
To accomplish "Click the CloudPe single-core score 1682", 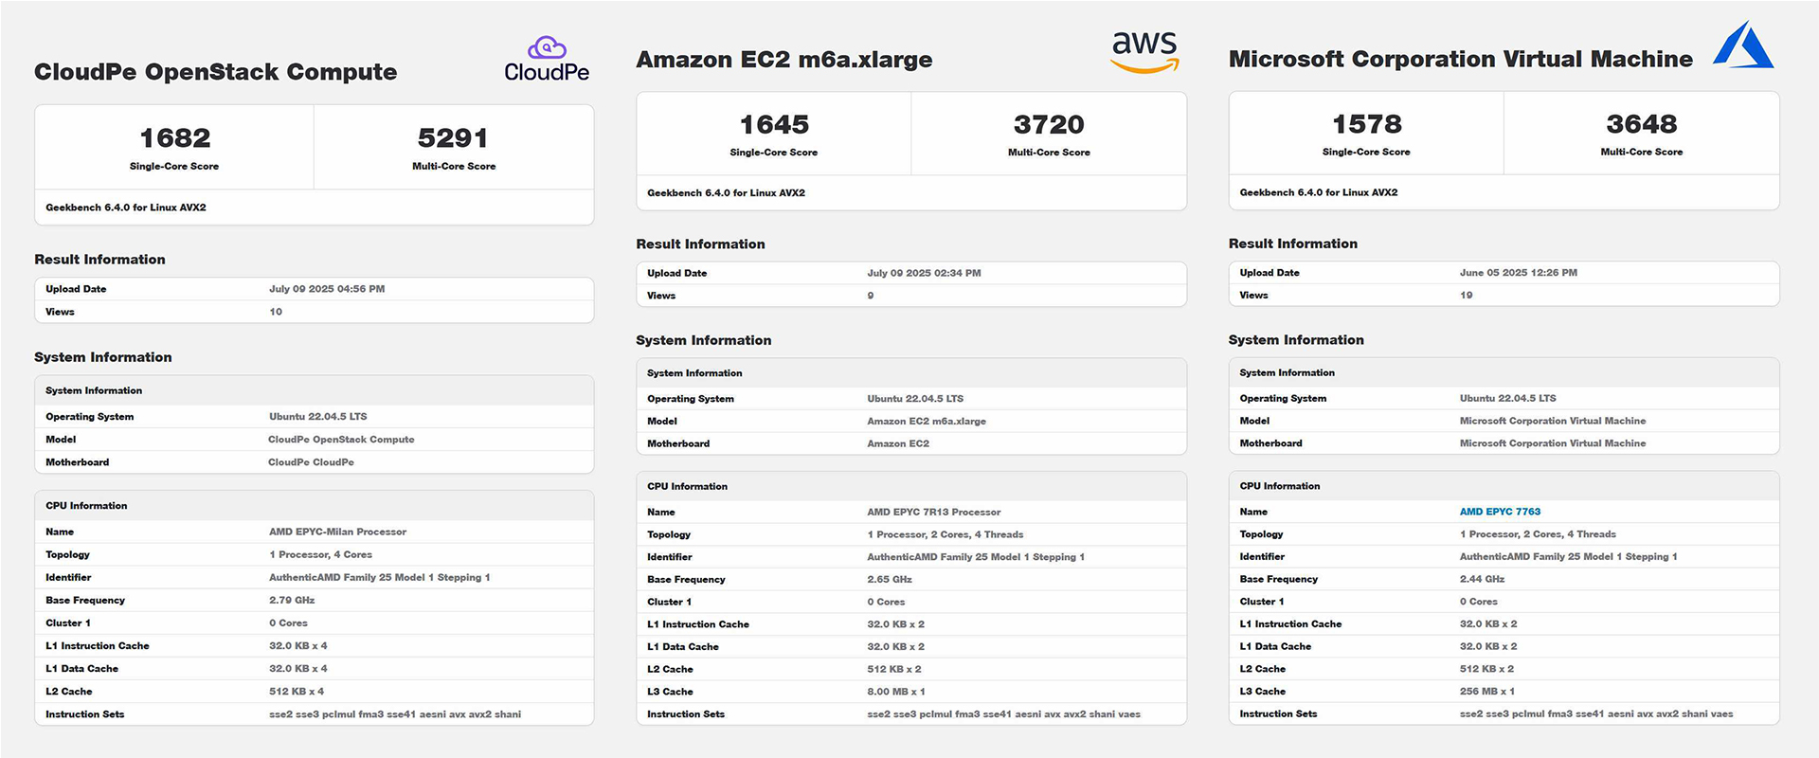I will pyautogui.click(x=174, y=138).
